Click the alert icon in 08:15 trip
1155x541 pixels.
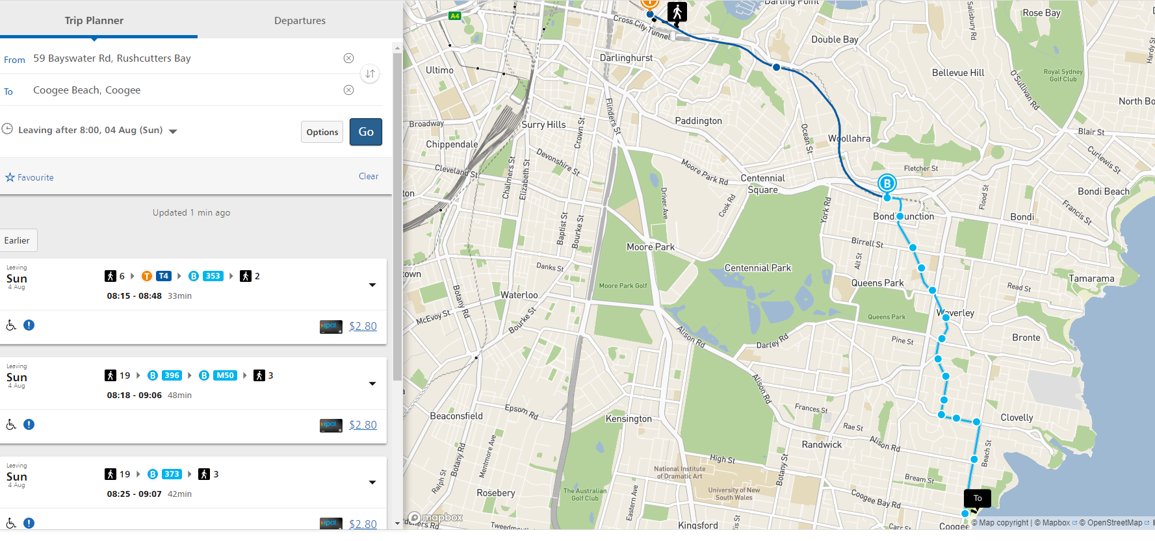click(29, 325)
